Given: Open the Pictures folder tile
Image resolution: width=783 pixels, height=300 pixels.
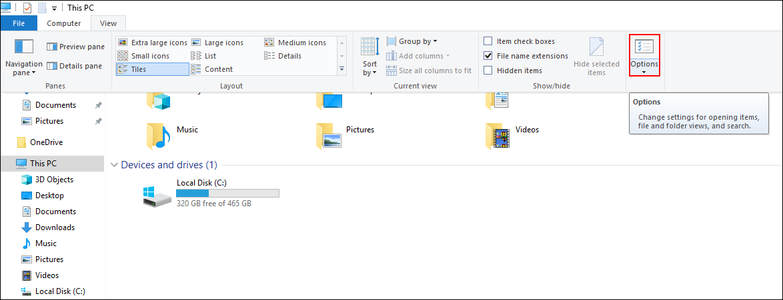Looking at the screenshot, I should click(345, 136).
